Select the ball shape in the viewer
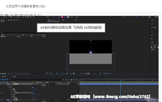Viewport: 162px width, 102px height. [91, 53]
